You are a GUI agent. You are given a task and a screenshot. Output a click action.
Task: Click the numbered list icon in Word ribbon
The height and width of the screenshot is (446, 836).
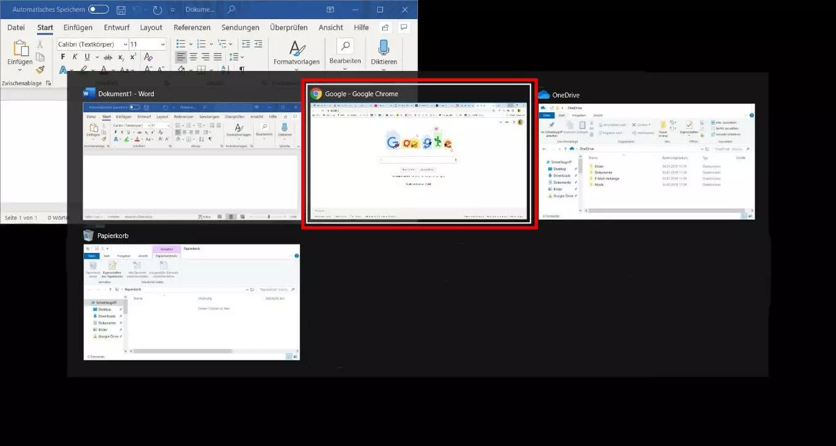201,44
